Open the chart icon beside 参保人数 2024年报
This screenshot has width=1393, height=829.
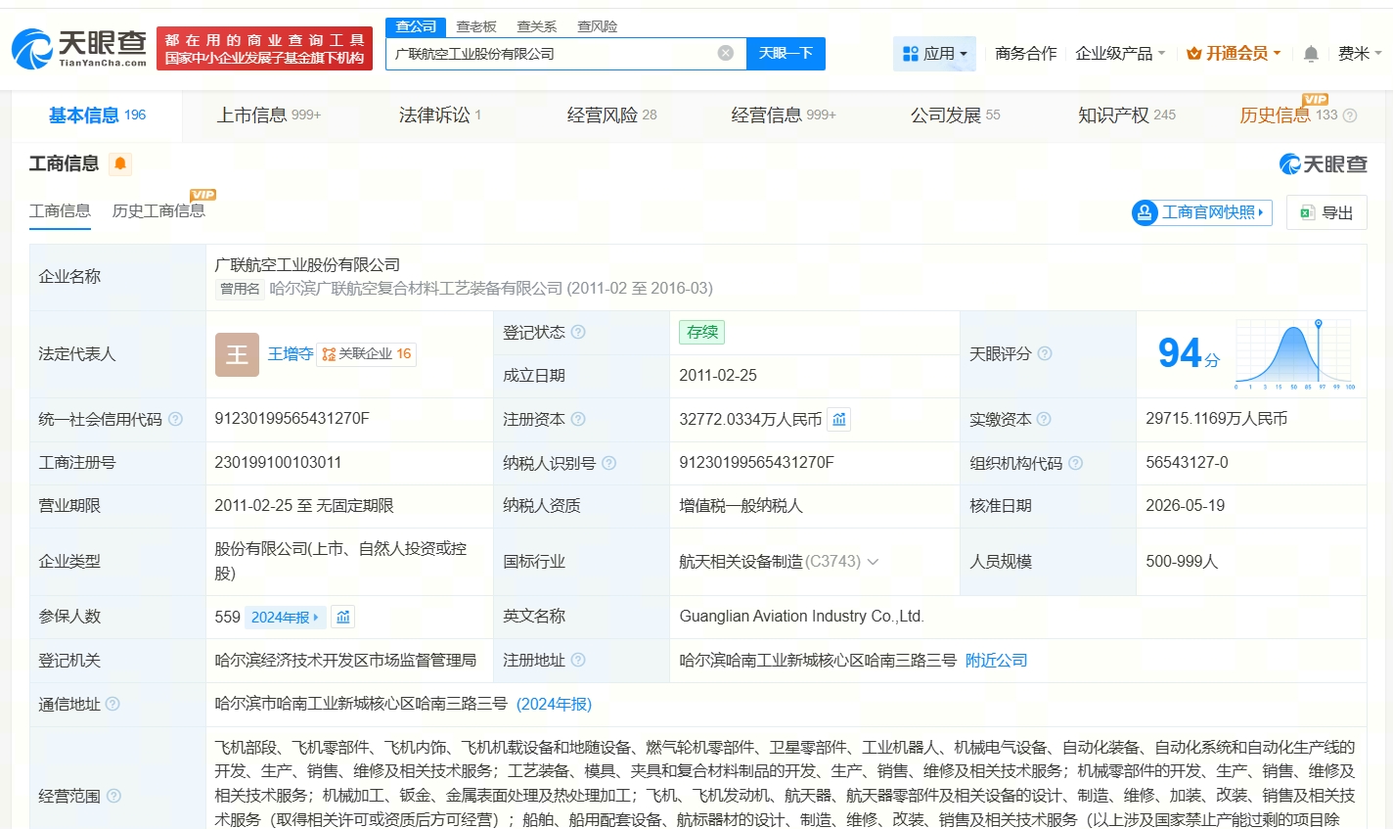(343, 617)
